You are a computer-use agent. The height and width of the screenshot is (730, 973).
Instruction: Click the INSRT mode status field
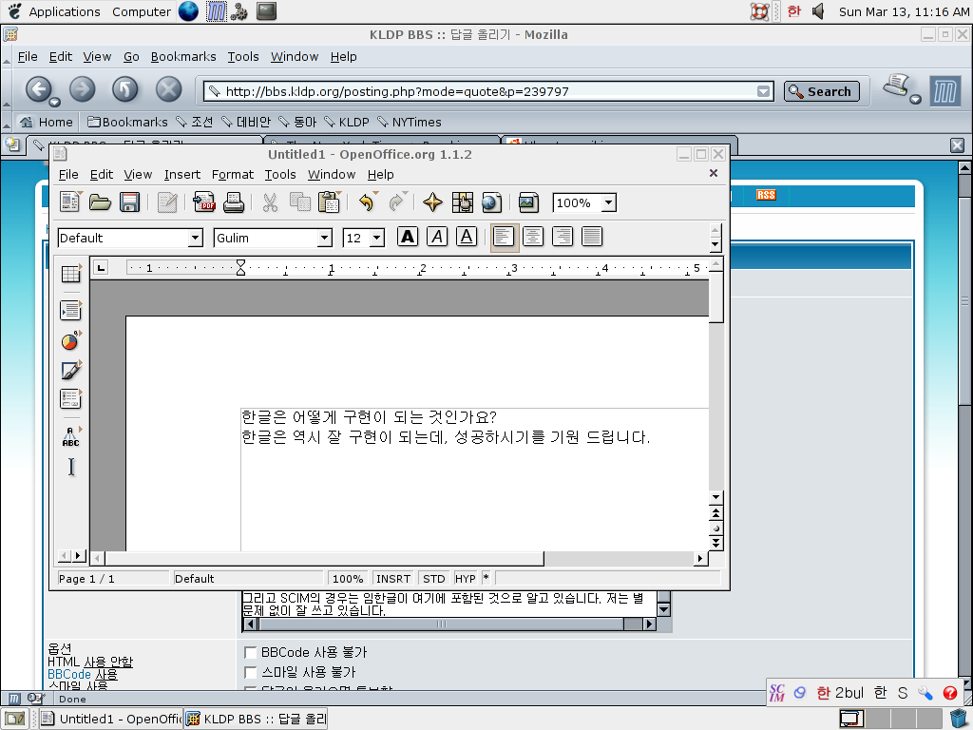point(393,579)
